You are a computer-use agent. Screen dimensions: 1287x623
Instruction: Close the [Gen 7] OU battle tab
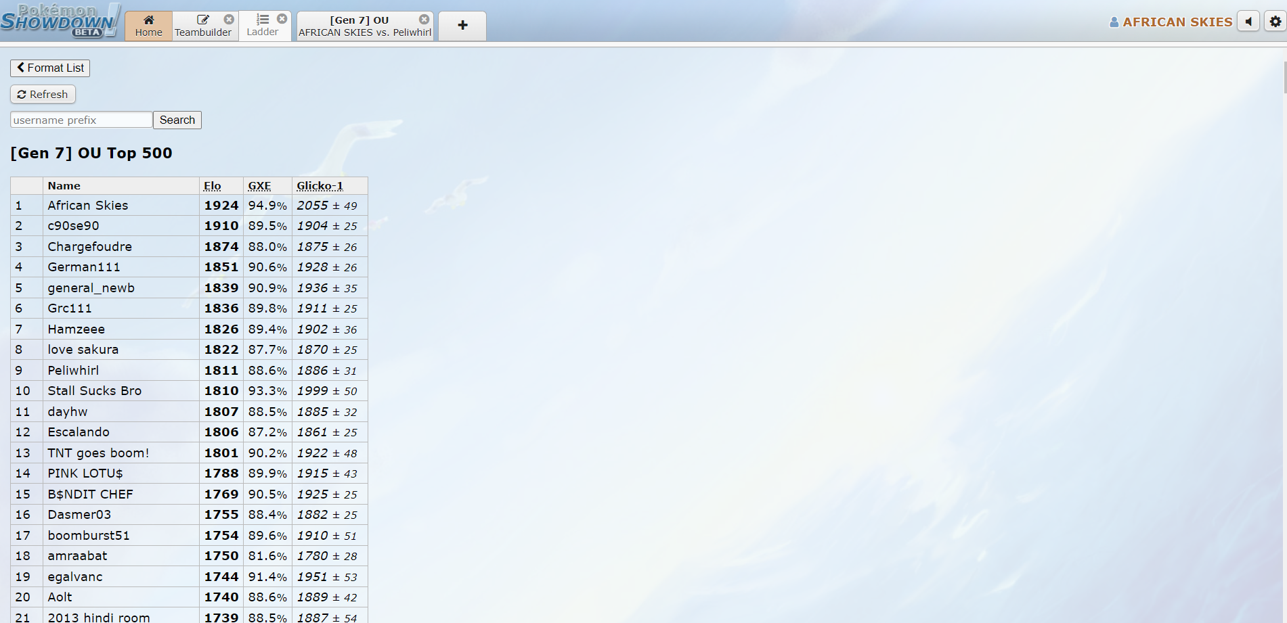(424, 20)
